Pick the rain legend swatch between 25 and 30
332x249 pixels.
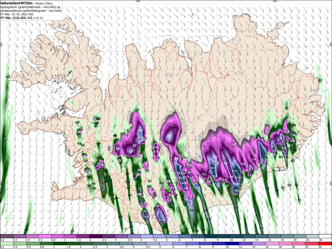pyautogui.click(x=312, y=244)
